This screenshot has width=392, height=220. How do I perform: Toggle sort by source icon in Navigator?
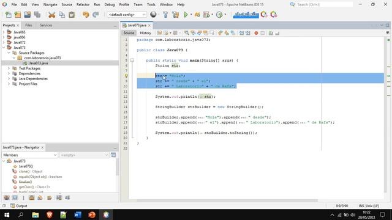click(x=67, y=198)
